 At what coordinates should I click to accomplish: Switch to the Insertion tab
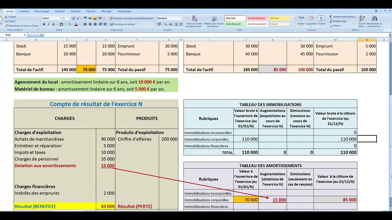coord(24,11)
